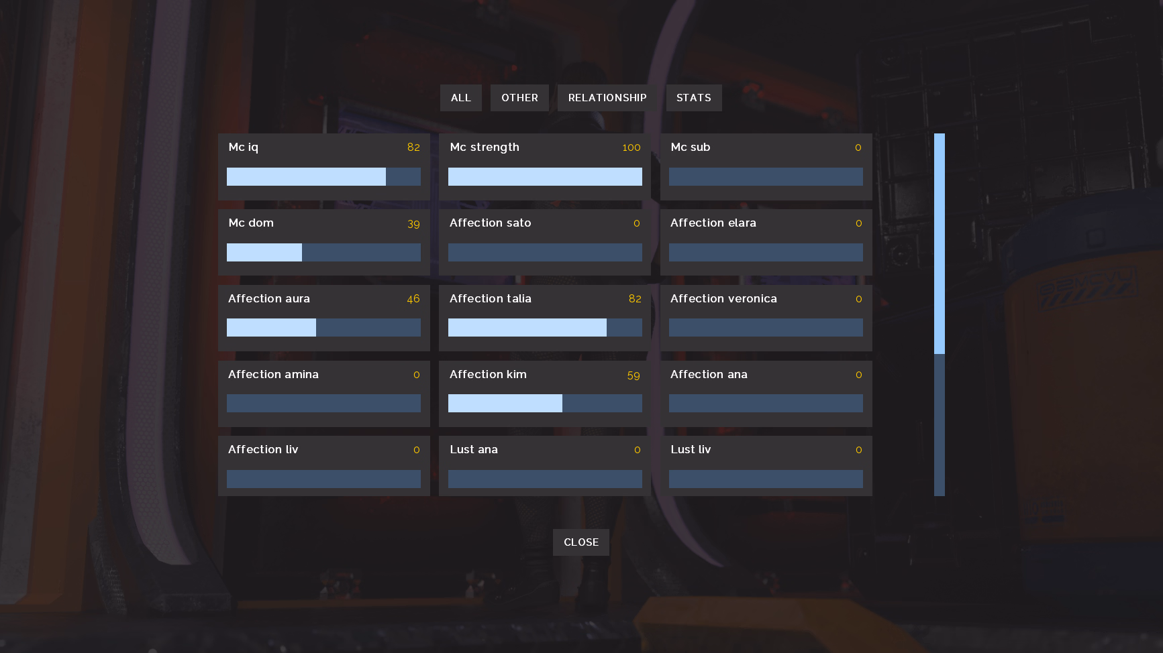Click the Affection amina empty bar
The width and height of the screenshot is (1163, 653).
323,404
